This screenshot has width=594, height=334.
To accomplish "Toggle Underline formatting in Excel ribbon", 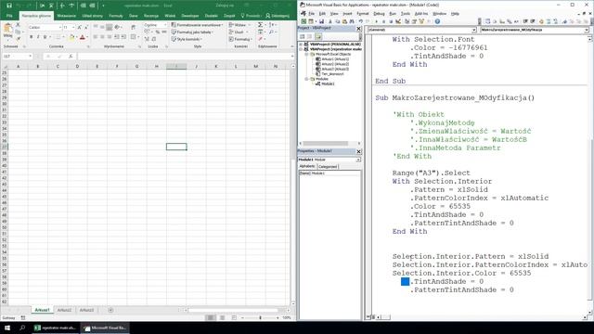I will [45, 37].
